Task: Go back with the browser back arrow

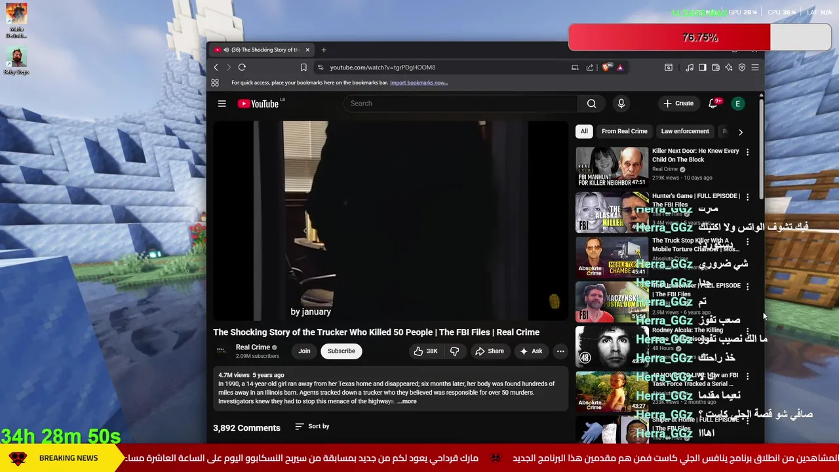Action: coord(216,67)
